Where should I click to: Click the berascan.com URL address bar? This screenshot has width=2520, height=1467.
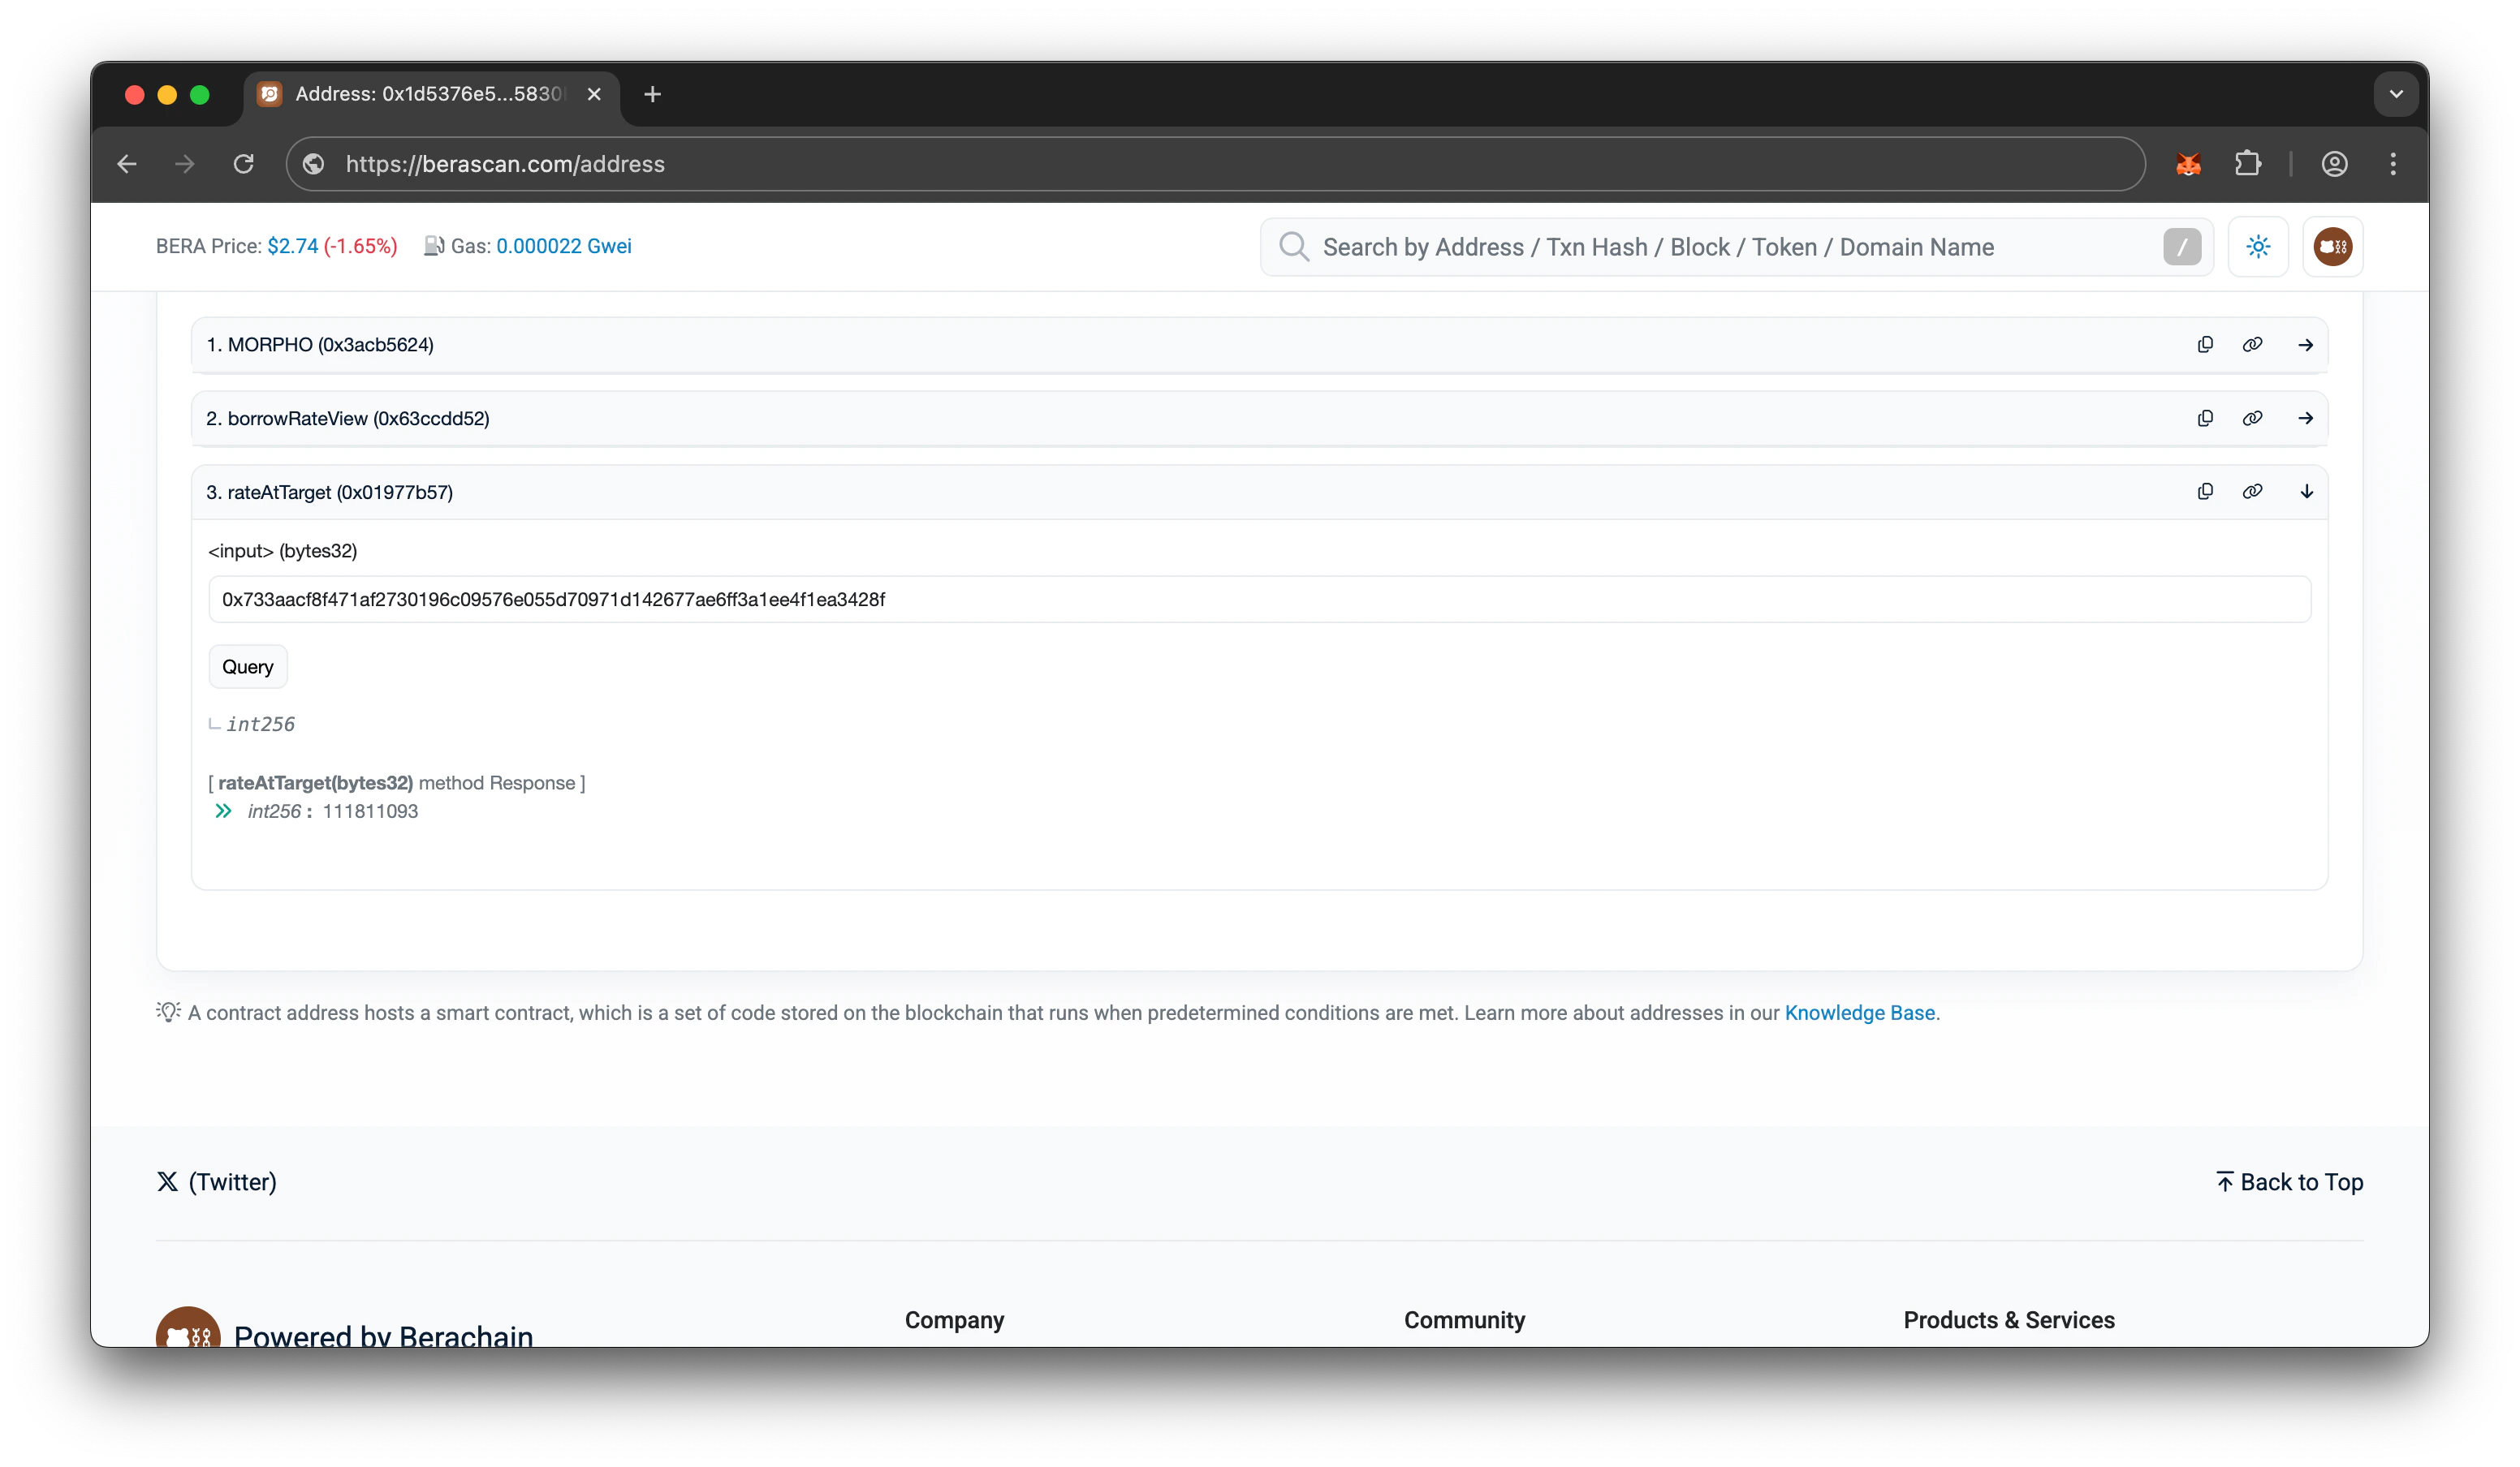click(1215, 164)
